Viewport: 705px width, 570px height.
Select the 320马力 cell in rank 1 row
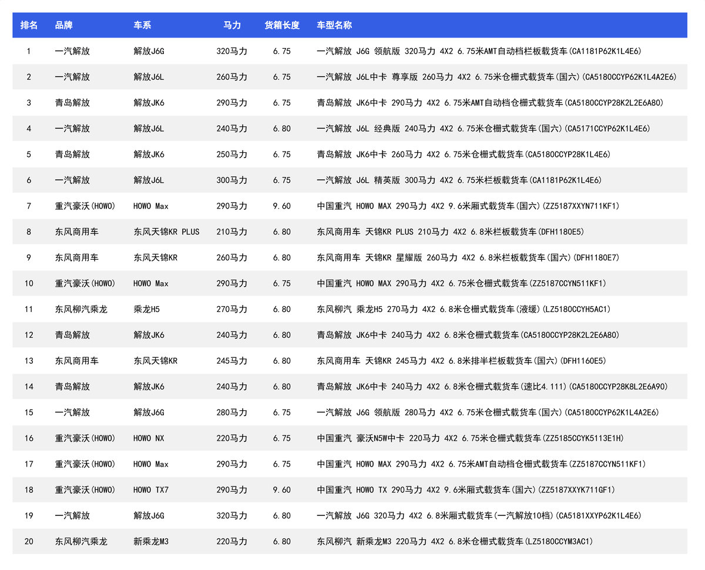tap(231, 51)
